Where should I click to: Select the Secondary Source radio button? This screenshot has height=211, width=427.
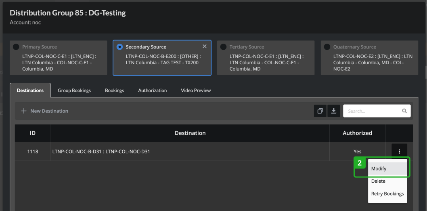point(119,47)
